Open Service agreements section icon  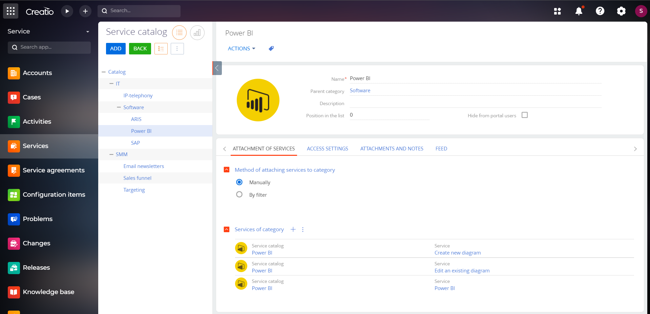[14, 170]
